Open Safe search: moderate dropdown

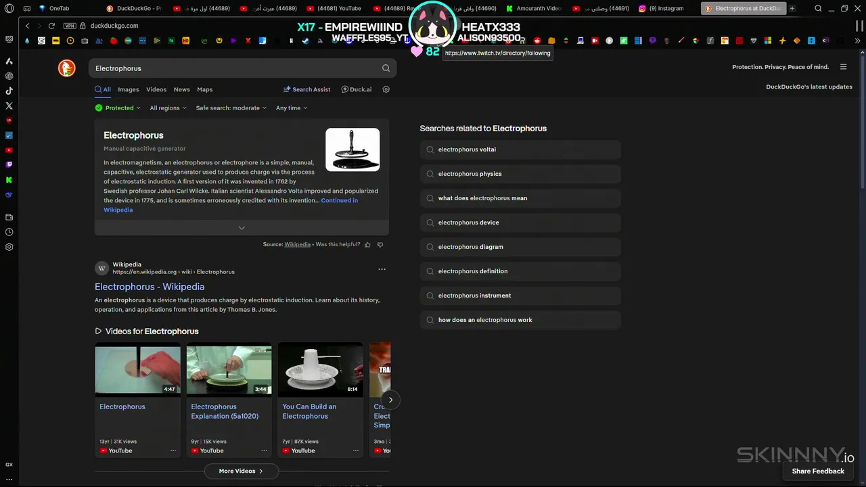click(x=231, y=108)
